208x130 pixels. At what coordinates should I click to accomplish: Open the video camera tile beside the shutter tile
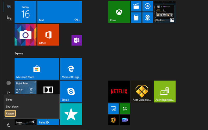click(x=125, y=120)
